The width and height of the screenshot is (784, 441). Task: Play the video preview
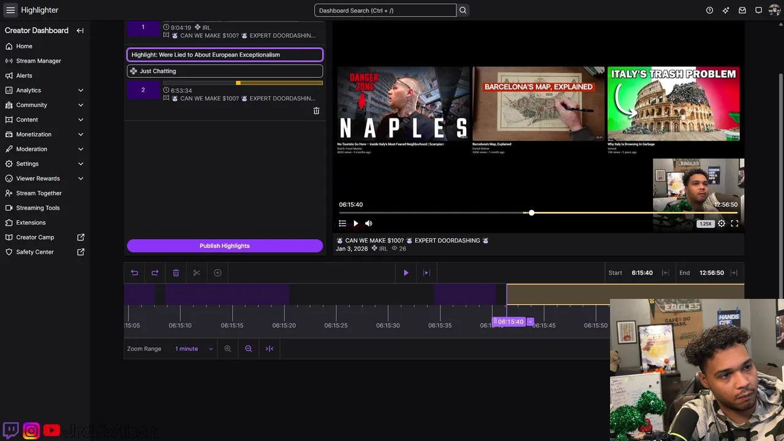pyautogui.click(x=356, y=224)
